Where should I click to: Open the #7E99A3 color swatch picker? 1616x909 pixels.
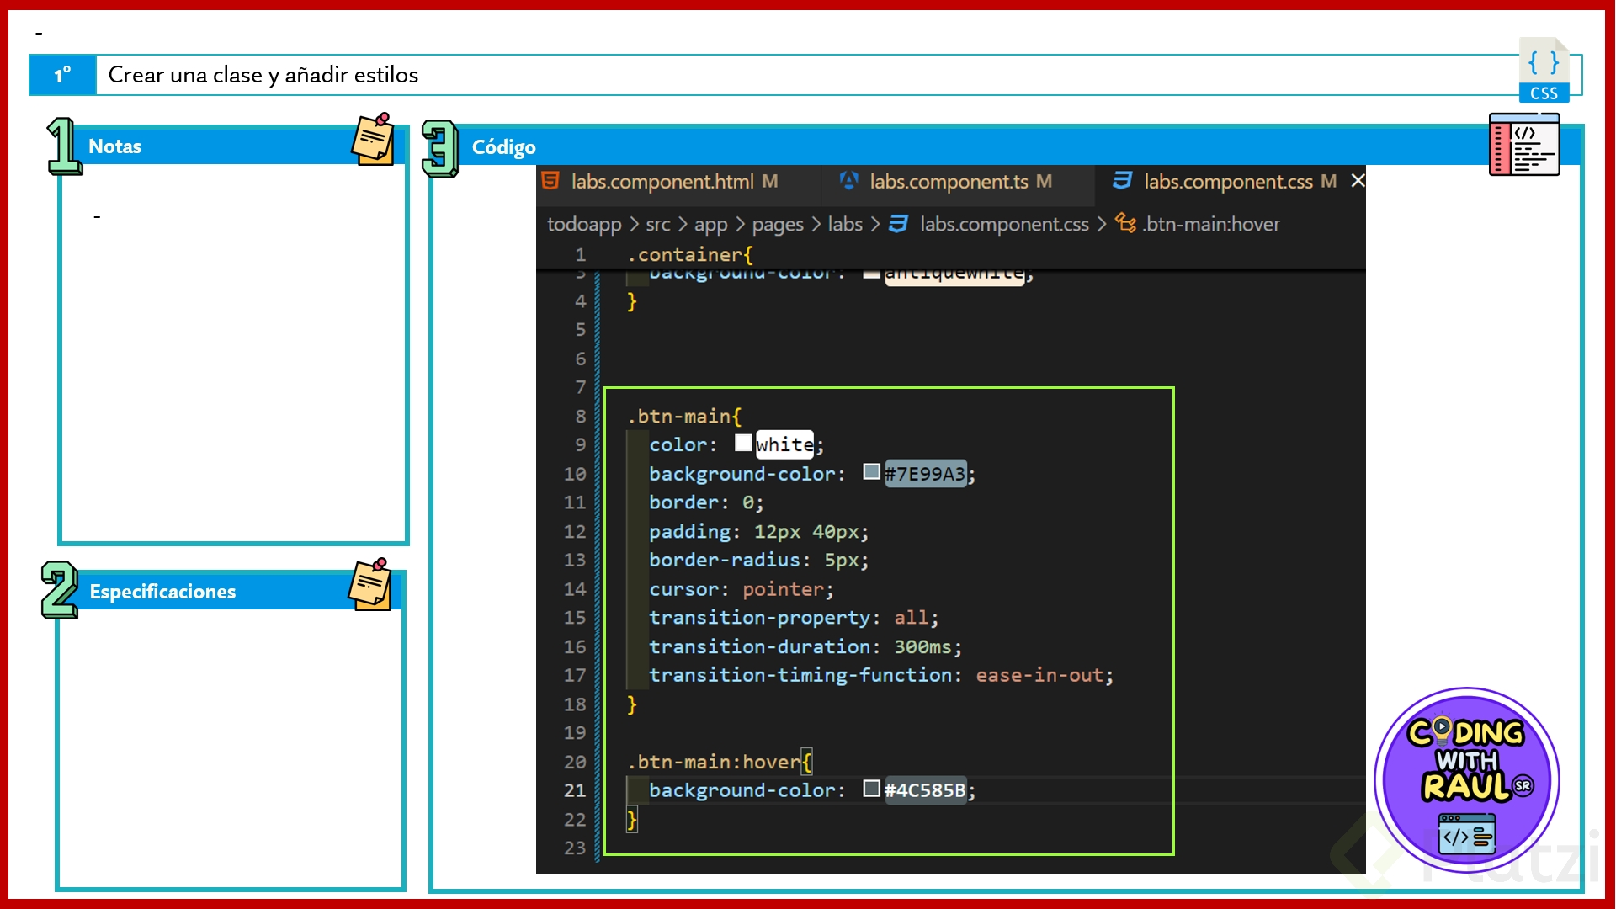point(871,472)
